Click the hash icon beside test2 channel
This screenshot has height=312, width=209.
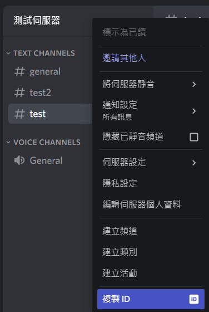click(19, 92)
